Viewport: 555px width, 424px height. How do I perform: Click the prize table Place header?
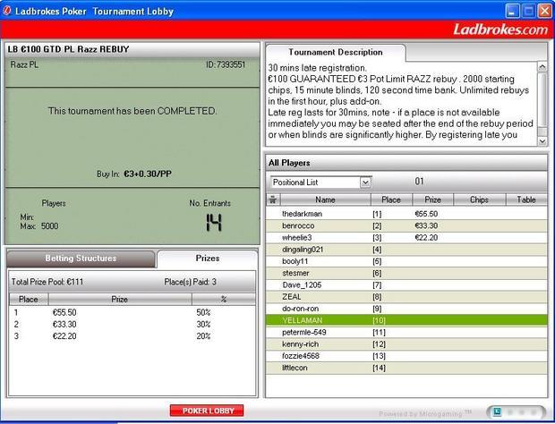29,300
